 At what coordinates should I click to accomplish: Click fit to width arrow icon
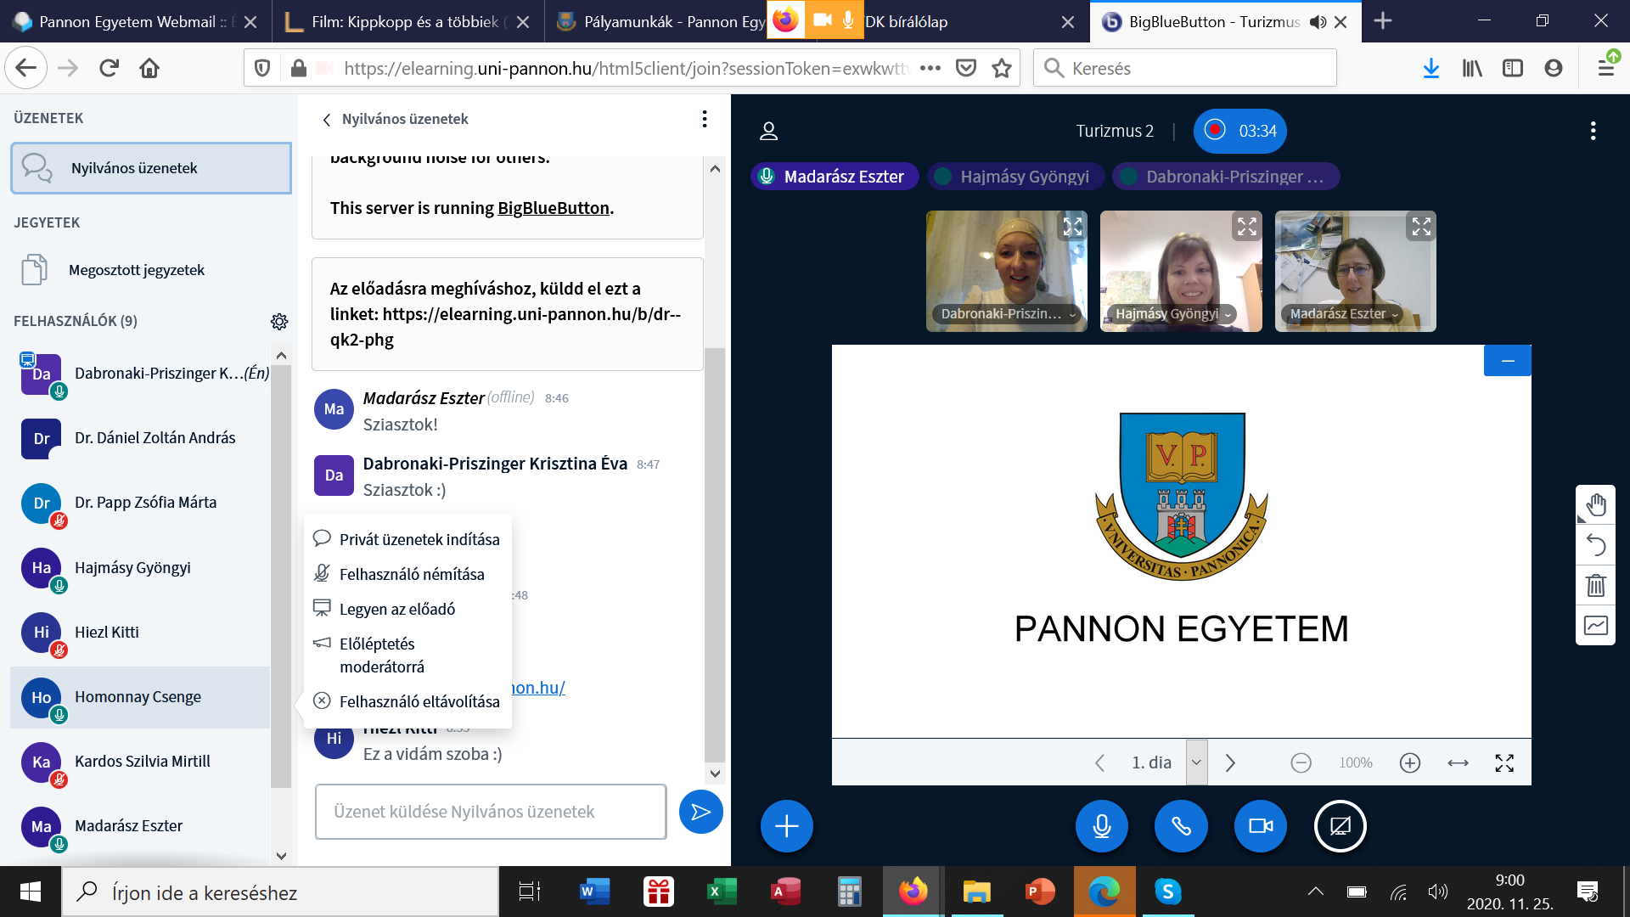click(1458, 763)
